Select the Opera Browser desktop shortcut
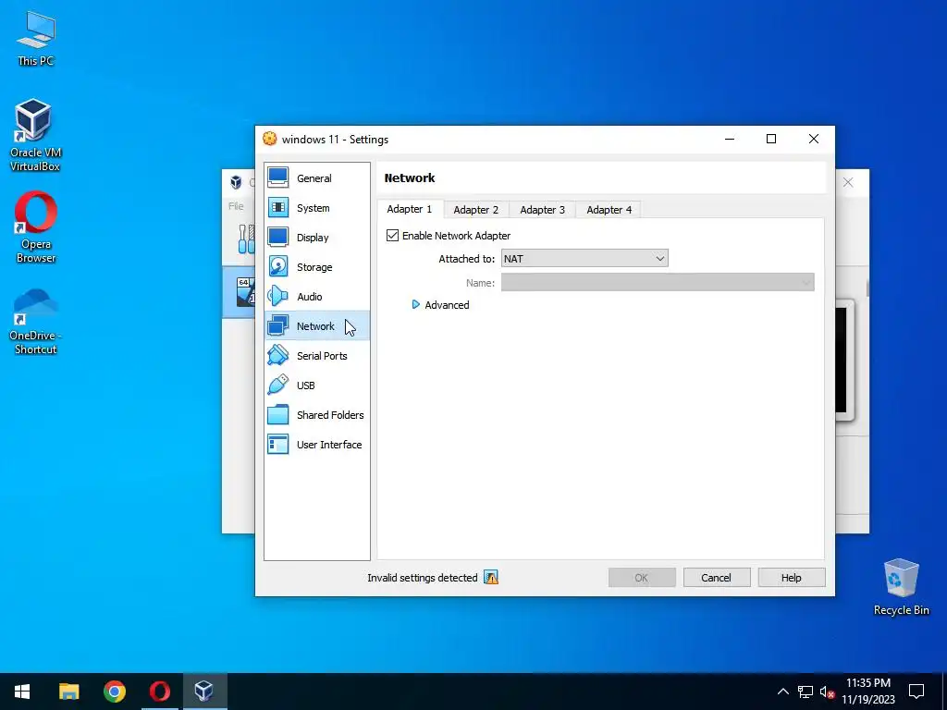The width and height of the screenshot is (947, 710). click(36, 227)
